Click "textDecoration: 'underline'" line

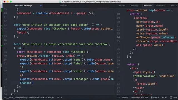154,76
